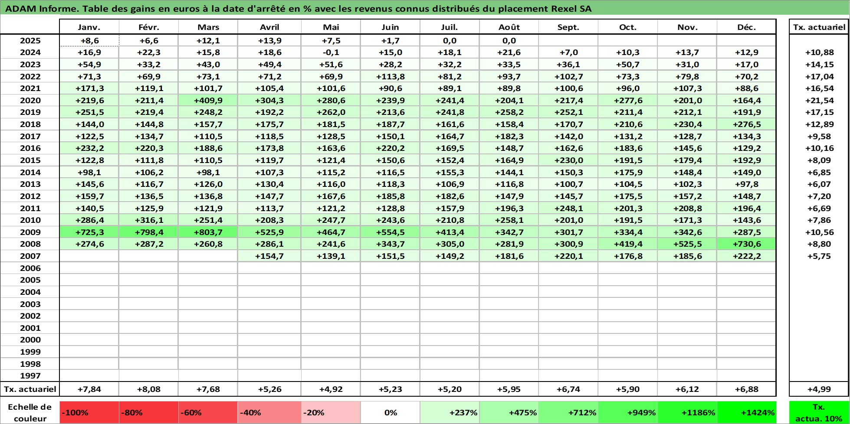Select the +725,3 cell in 2009
850x424 pixels.
coord(89,232)
